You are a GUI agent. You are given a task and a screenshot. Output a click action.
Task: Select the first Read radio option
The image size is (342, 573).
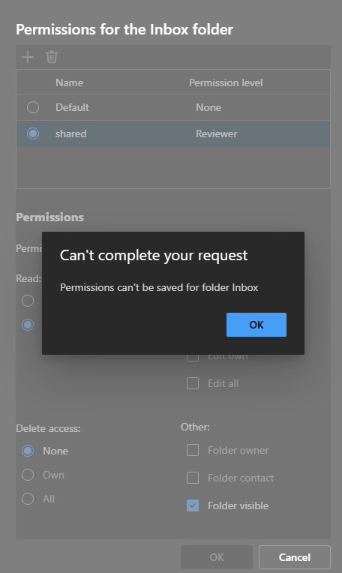pos(28,301)
